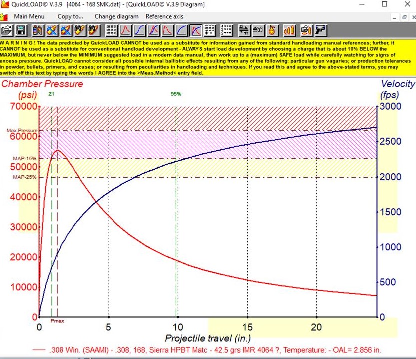Viewport: 416px width, 359px height.
Task: Click the '3000' velocity axis value
Action: [x=390, y=106]
